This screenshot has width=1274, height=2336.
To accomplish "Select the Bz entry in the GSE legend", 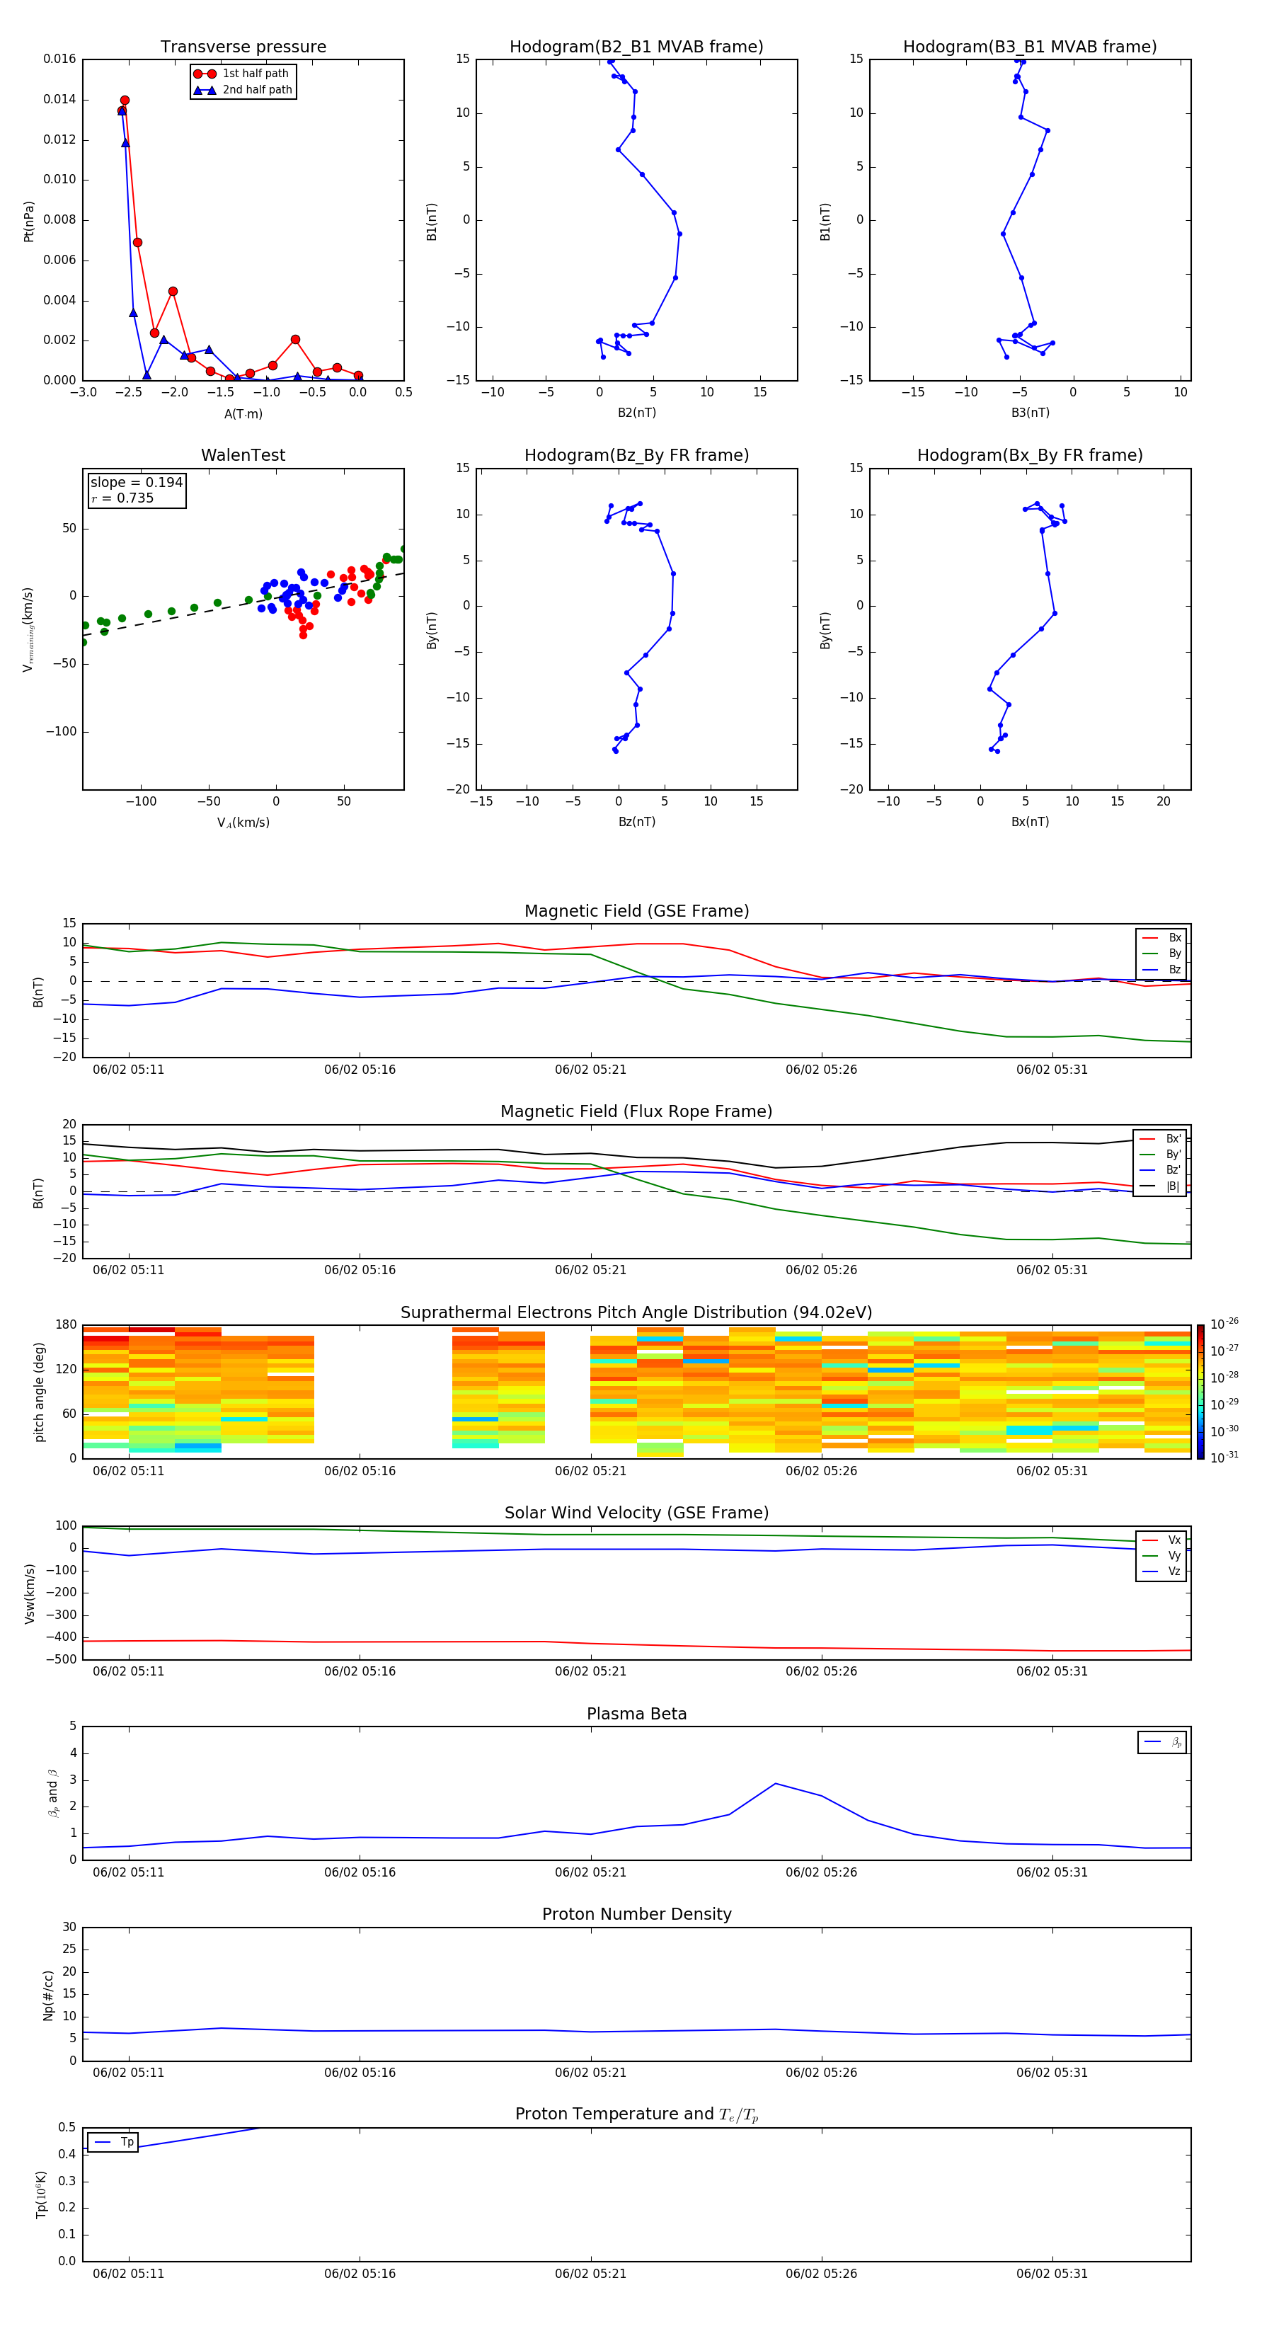I will pyautogui.click(x=1161, y=969).
